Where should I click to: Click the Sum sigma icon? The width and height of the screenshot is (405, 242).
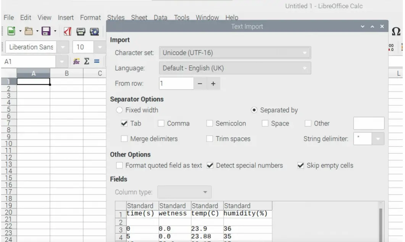tap(87, 61)
